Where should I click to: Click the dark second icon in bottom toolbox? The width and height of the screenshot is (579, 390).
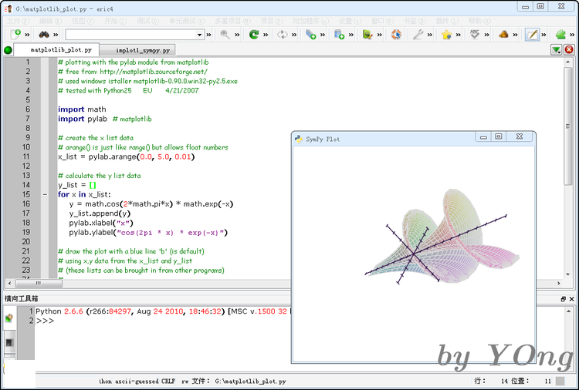(9, 343)
